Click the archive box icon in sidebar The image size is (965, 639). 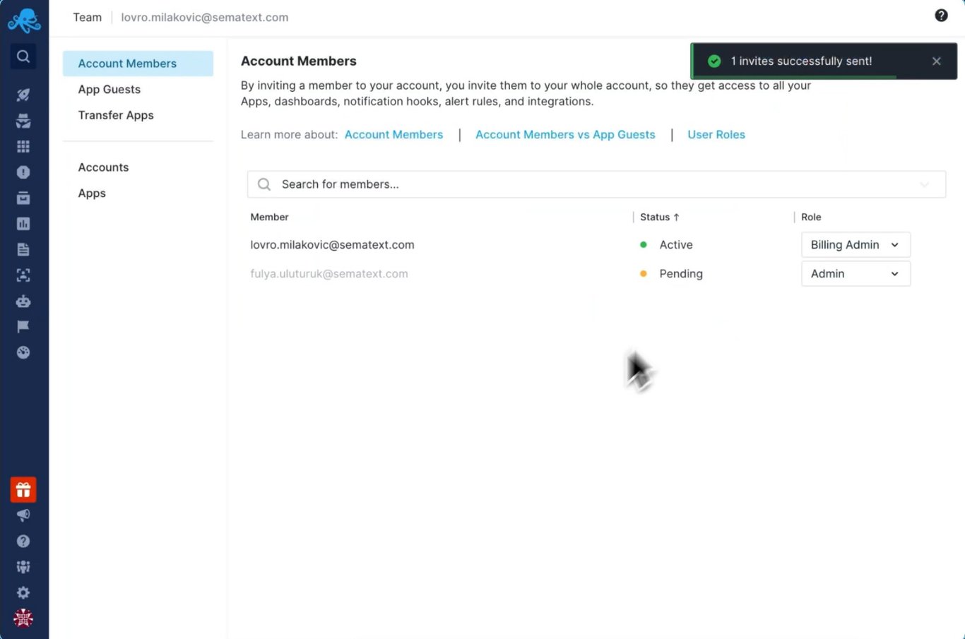click(x=23, y=198)
